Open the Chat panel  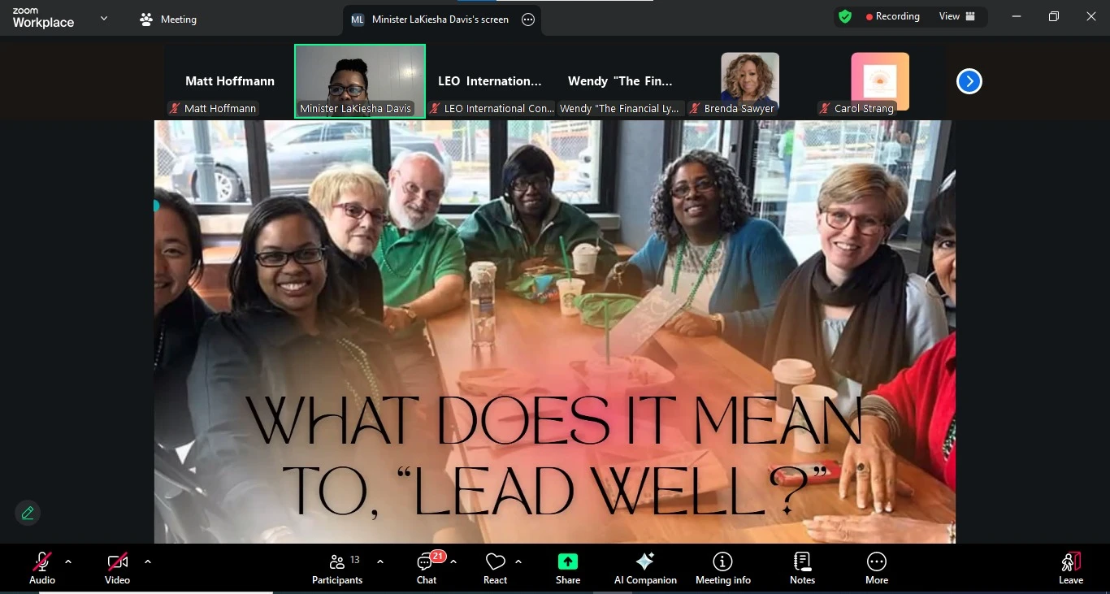coord(427,568)
